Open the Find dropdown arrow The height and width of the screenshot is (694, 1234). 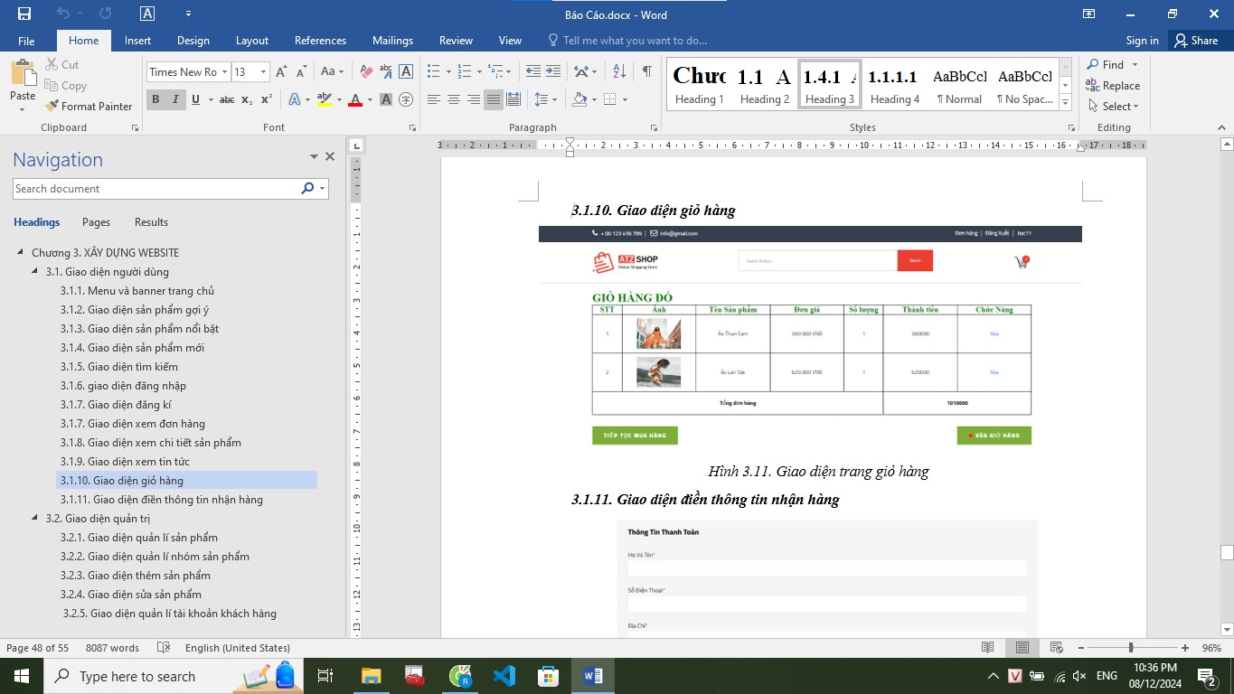point(1135,65)
